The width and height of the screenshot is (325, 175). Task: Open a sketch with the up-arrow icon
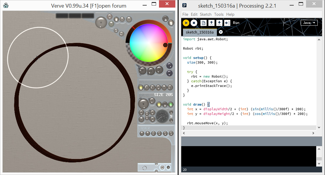pyautogui.click(x=211, y=23)
